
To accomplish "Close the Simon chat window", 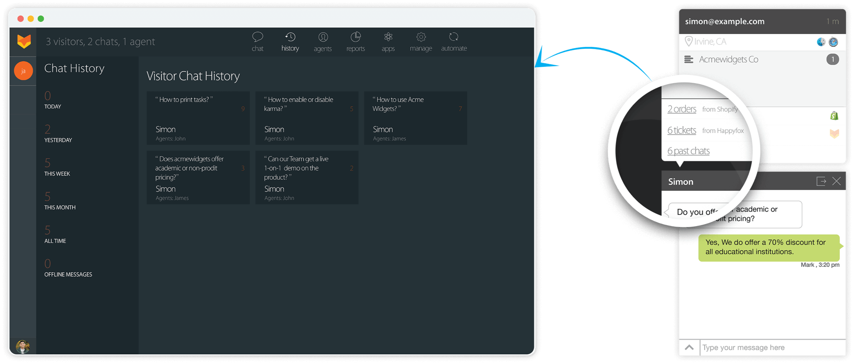I will pos(837,181).
